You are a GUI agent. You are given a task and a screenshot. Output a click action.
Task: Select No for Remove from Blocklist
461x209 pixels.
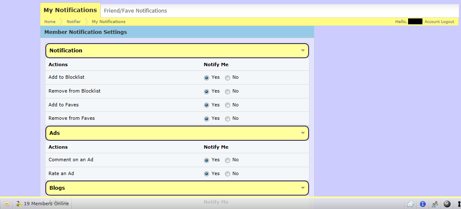[227, 91]
